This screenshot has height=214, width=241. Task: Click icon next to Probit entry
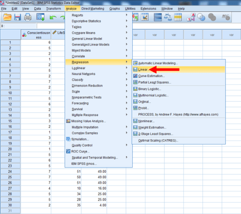click(135, 108)
